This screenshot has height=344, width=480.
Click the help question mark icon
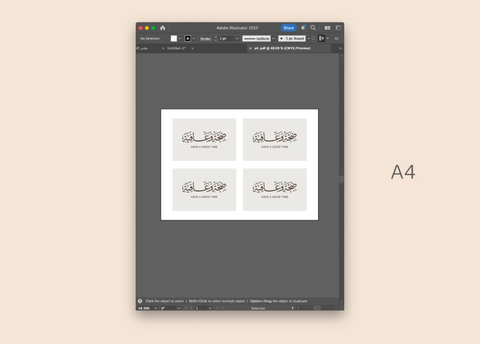pos(140,301)
